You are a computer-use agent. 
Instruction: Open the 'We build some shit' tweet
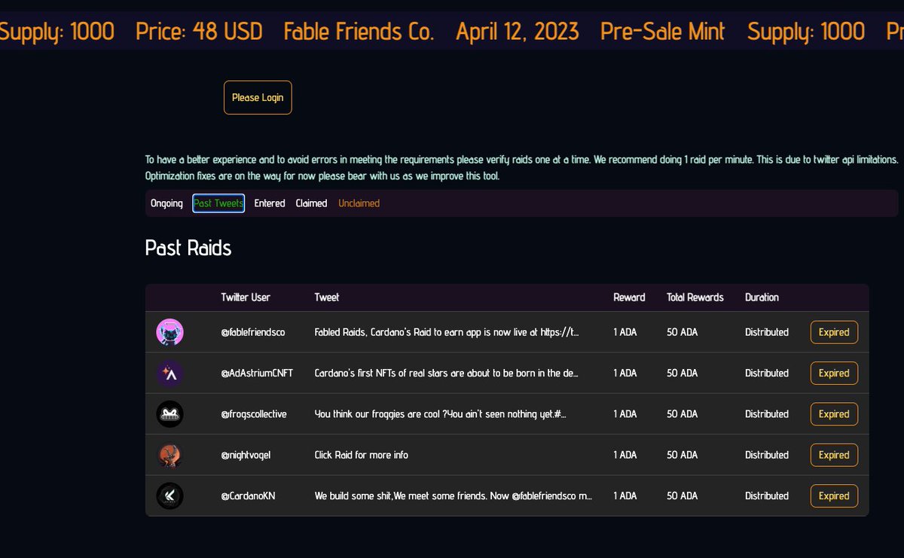(x=454, y=495)
